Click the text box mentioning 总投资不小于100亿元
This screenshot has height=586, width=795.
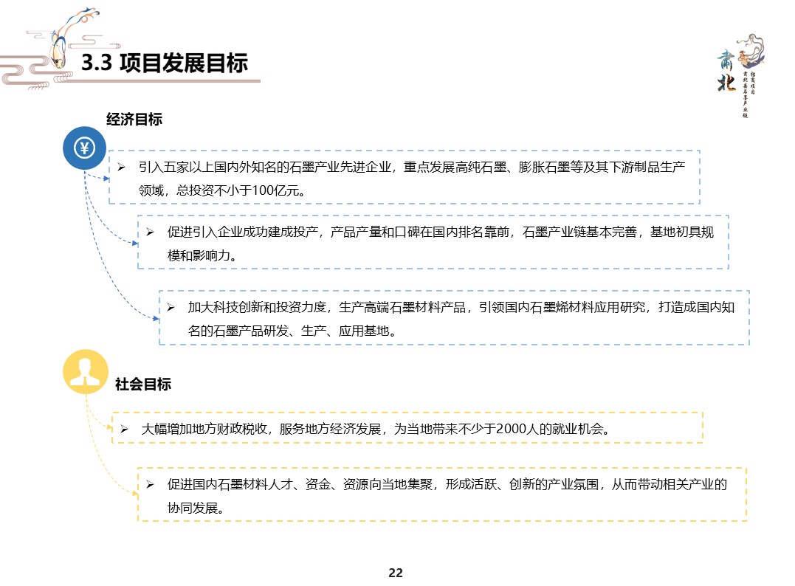404,178
